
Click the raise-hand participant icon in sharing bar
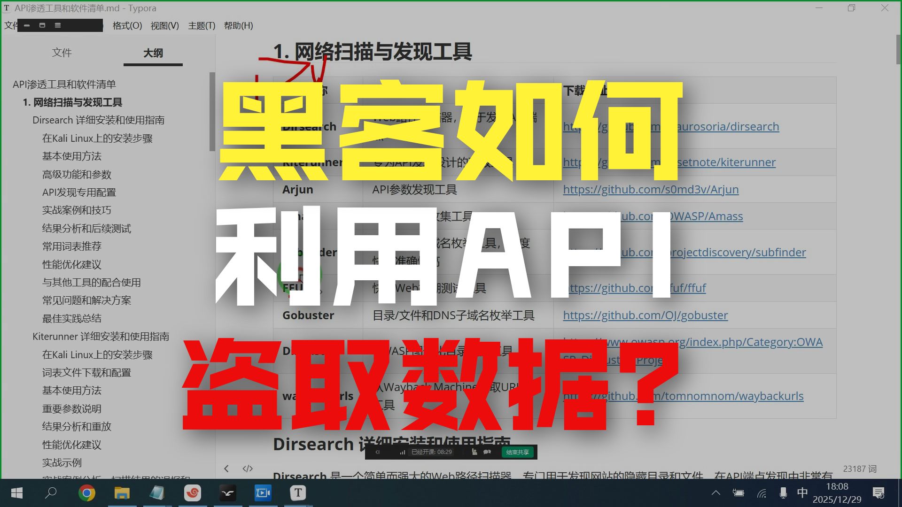(x=474, y=452)
